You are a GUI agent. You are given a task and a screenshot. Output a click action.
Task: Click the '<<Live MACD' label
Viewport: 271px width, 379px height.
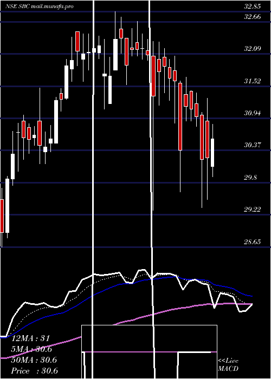228,365
